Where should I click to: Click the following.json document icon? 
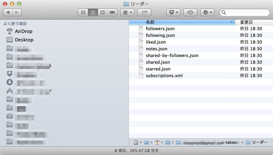pyautogui.click(x=141, y=35)
